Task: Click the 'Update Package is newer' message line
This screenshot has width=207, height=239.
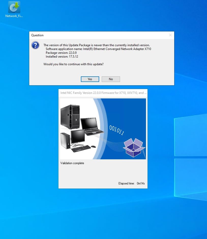Action: [97, 45]
